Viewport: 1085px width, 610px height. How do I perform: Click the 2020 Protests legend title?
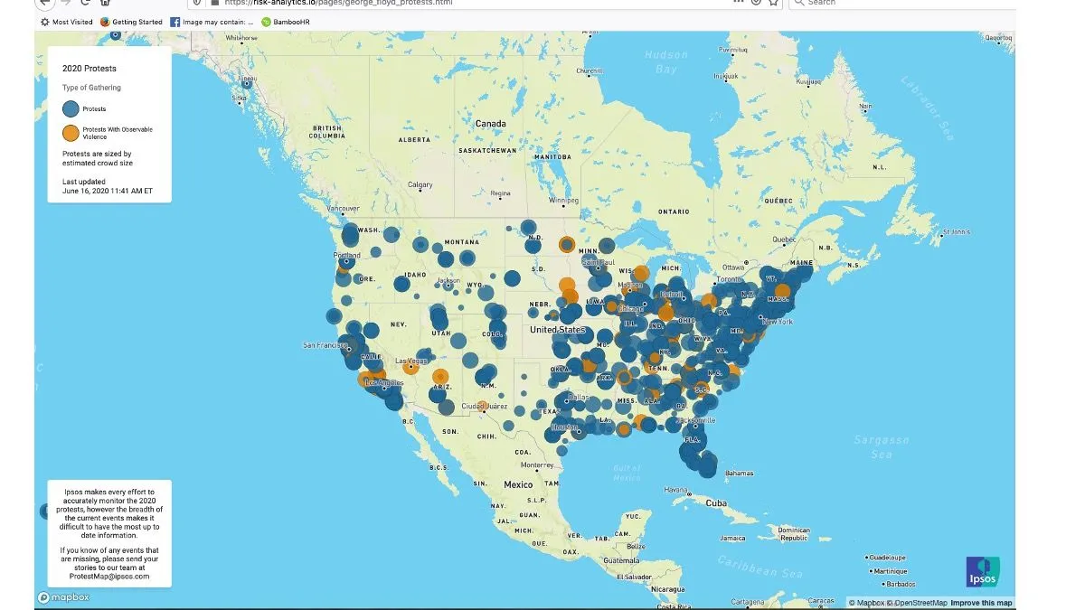pyautogui.click(x=89, y=68)
